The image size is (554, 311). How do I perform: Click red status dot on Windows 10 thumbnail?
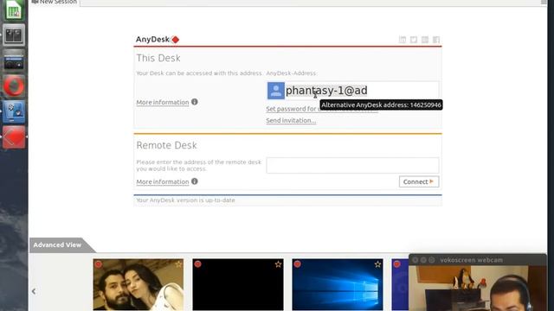tap(298, 264)
